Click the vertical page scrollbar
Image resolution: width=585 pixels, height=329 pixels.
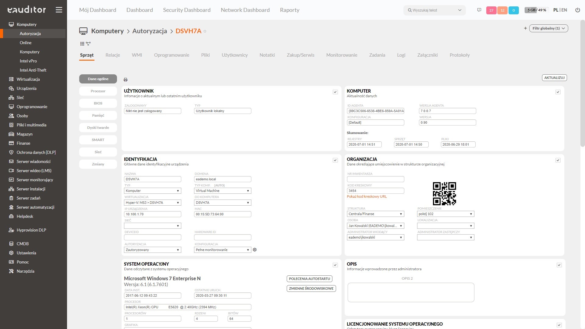click(583, 84)
